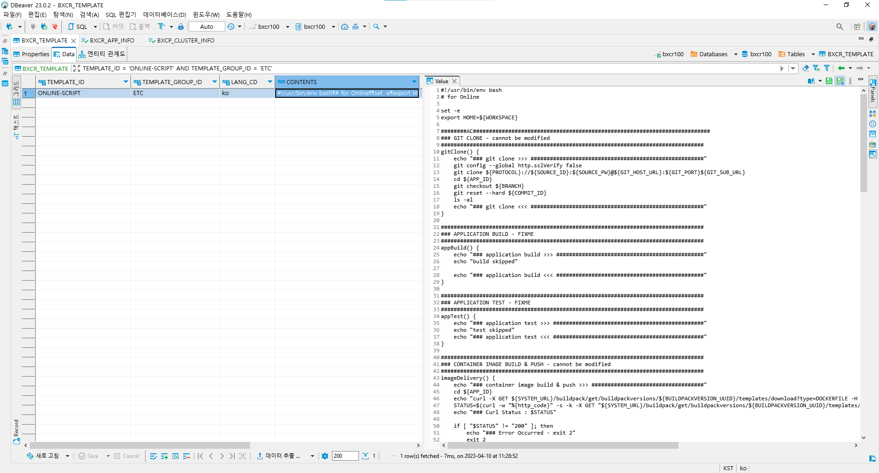This screenshot has height=473, width=879.
Task: Click the green save value icon
Action: (x=829, y=81)
